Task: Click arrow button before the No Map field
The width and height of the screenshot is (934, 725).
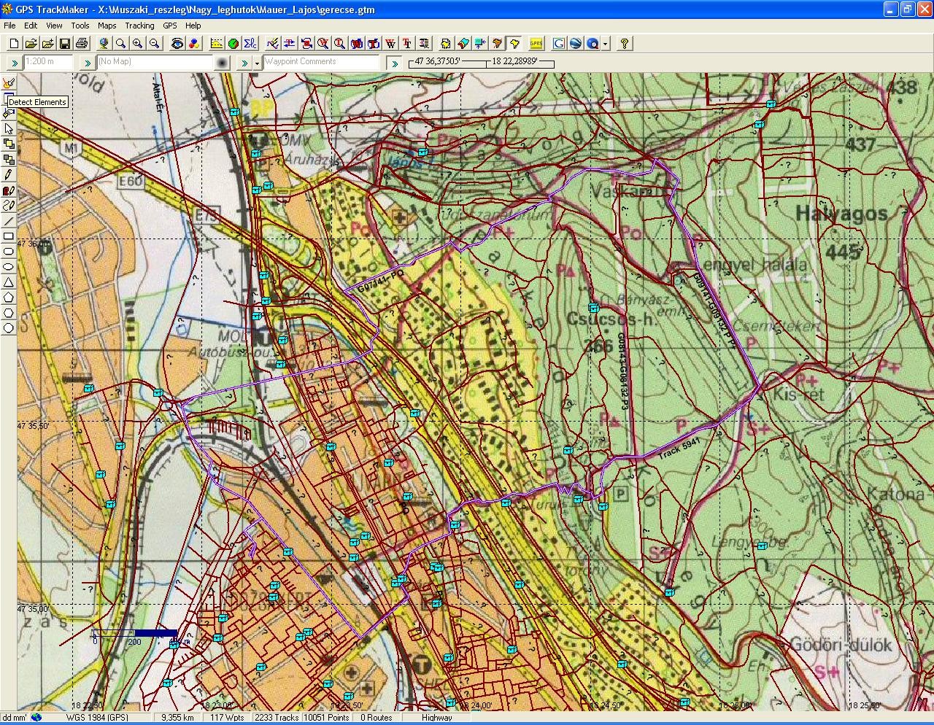Action: point(88,63)
